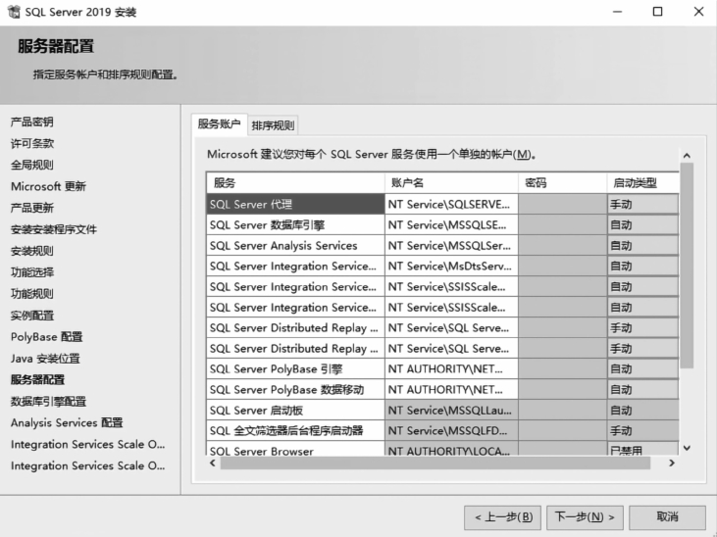Click password field for SQL Server 代理
Screen dimensions: 717x537
562,204
